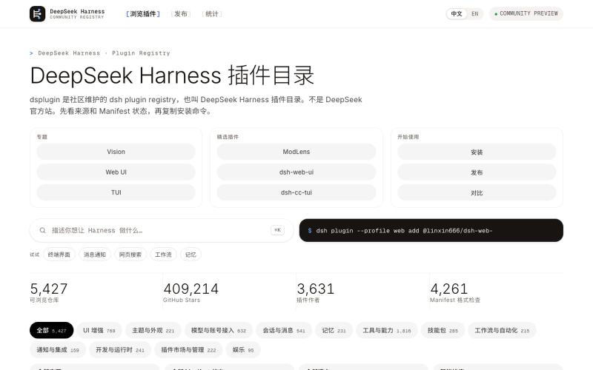Screen dimensions: 593x370
Task: Click the 专题 card label
Action: (x=42, y=137)
